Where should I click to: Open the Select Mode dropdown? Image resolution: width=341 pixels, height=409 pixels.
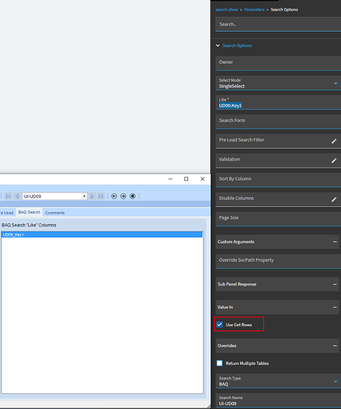336,83
